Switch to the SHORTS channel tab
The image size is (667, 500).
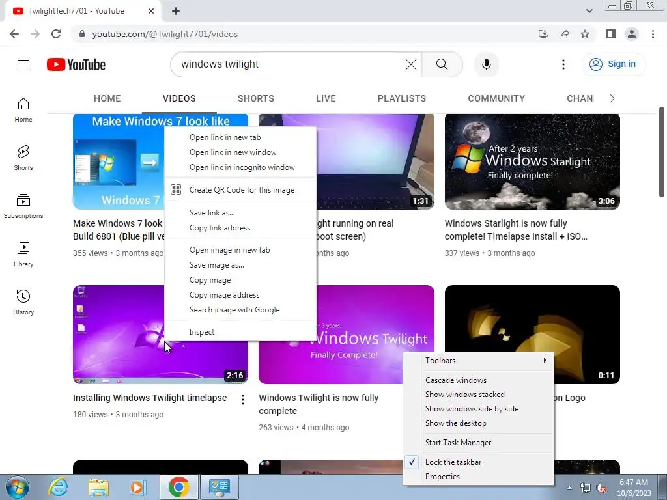pyautogui.click(x=255, y=99)
